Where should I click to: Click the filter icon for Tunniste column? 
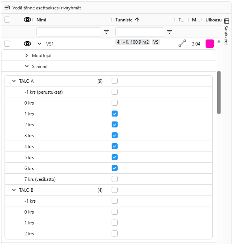pyautogui.click(x=169, y=32)
